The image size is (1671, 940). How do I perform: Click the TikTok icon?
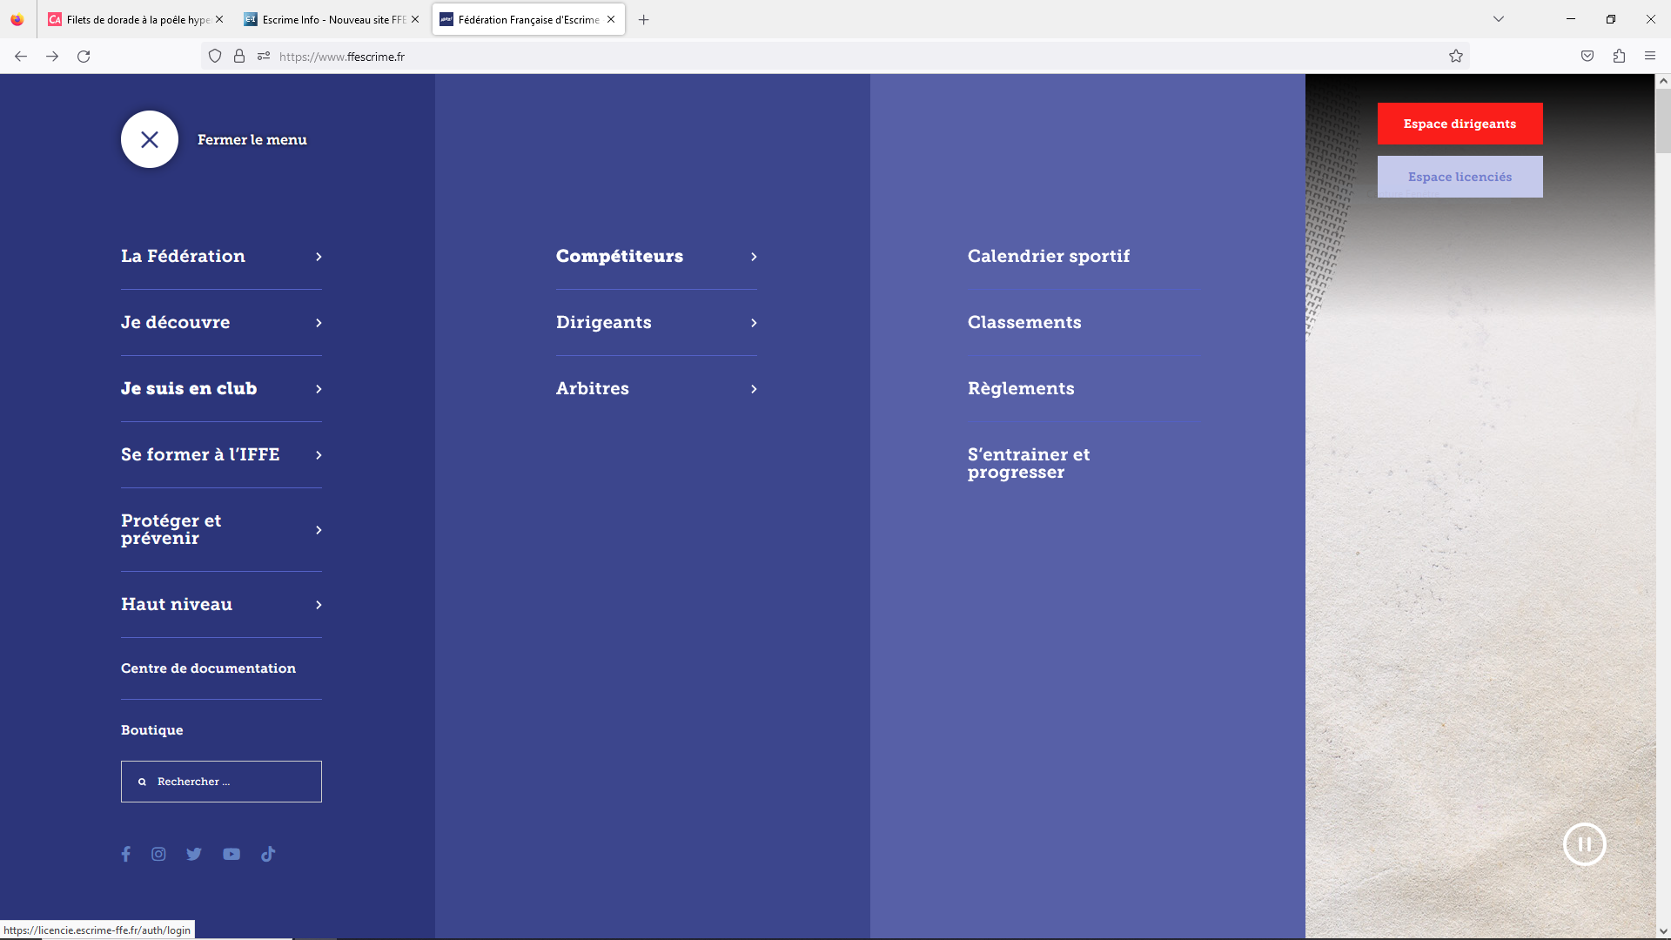[x=268, y=854]
